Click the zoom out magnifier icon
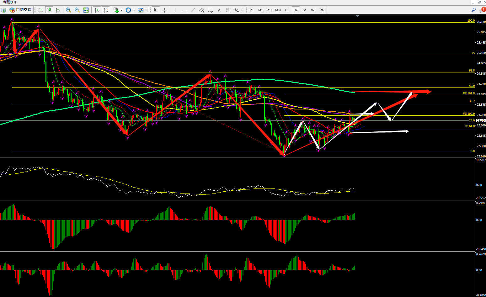Screen dimensions: 486x297 tap(77, 10)
